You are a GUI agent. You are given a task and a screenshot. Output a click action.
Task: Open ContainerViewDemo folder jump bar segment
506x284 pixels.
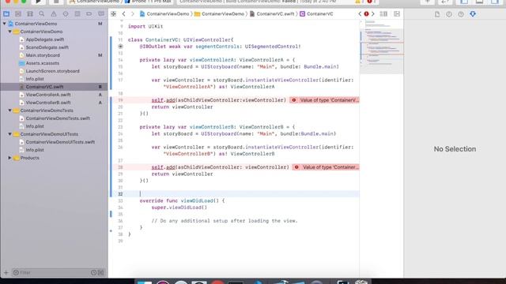coord(219,14)
